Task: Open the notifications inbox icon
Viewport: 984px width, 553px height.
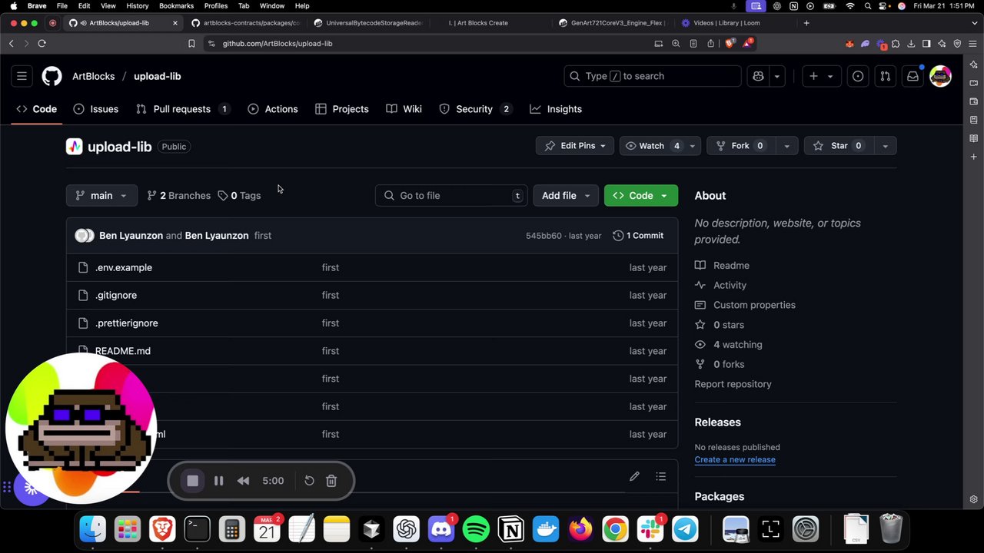Action: point(913,76)
